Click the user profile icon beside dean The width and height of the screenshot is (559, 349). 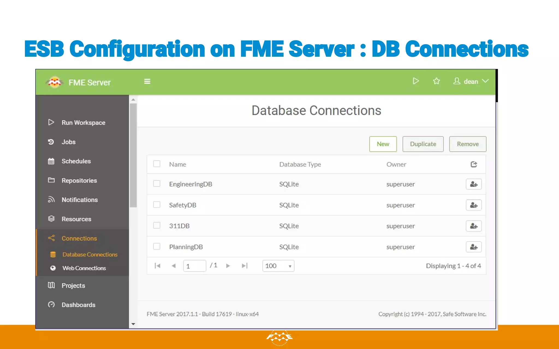coord(457,81)
